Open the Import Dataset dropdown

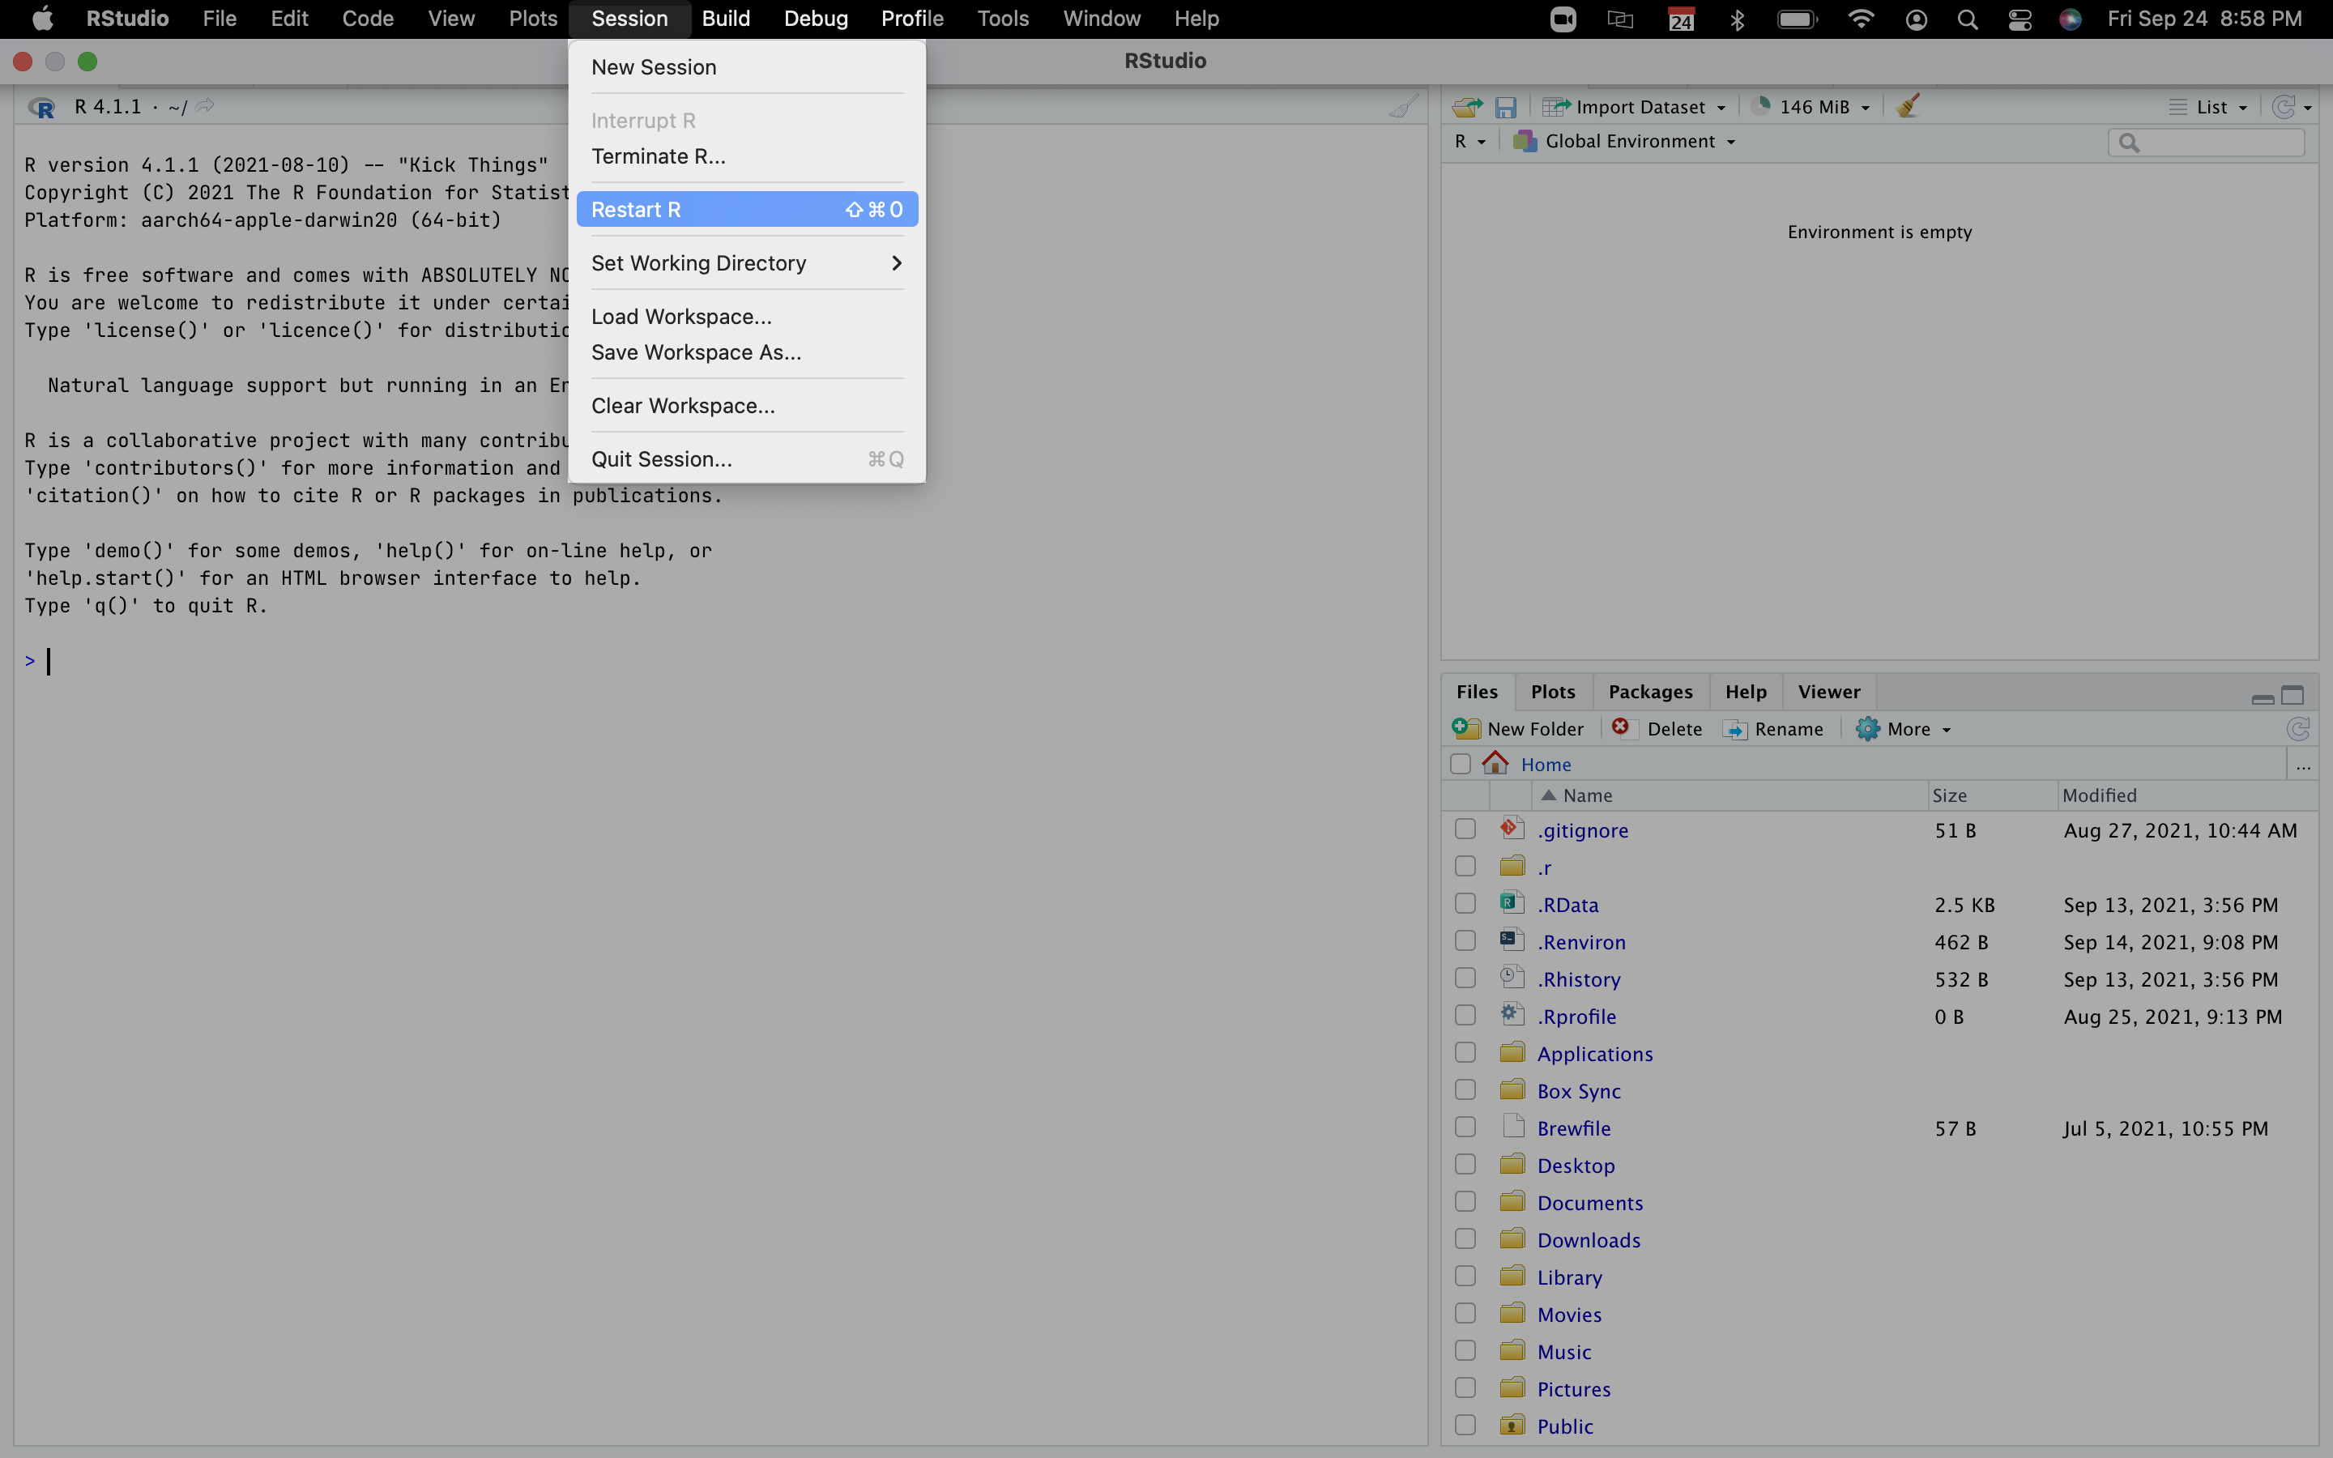click(x=1634, y=107)
